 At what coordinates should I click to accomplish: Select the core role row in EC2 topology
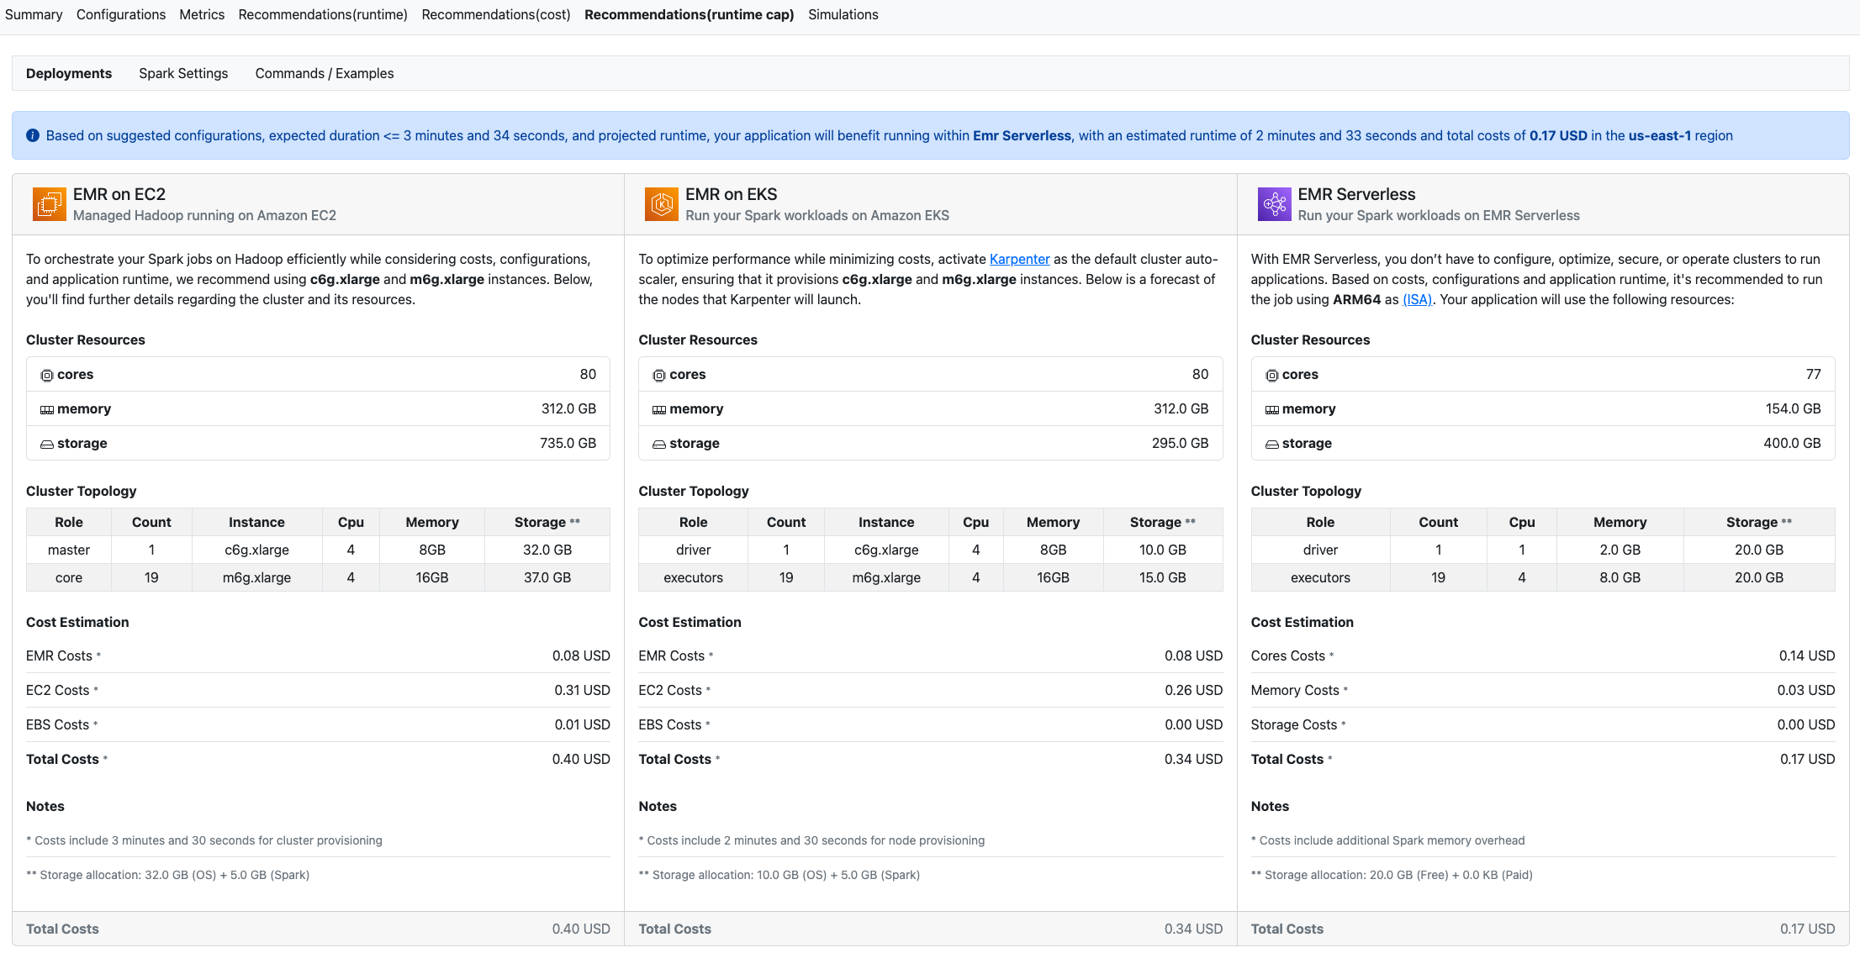point(318,577)
